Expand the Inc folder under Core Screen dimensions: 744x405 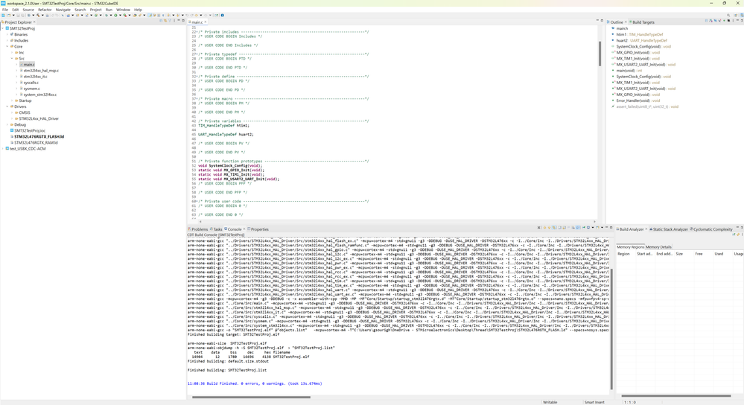pyautogui.click(x=12, y=53)
